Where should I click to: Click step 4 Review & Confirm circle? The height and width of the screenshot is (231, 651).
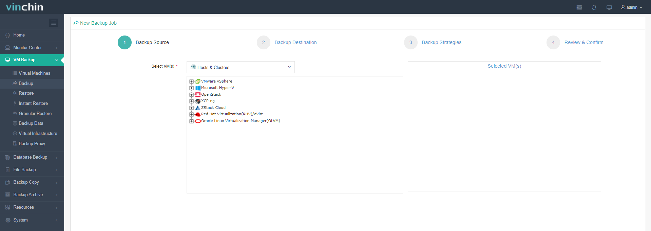tap(553, 43)
